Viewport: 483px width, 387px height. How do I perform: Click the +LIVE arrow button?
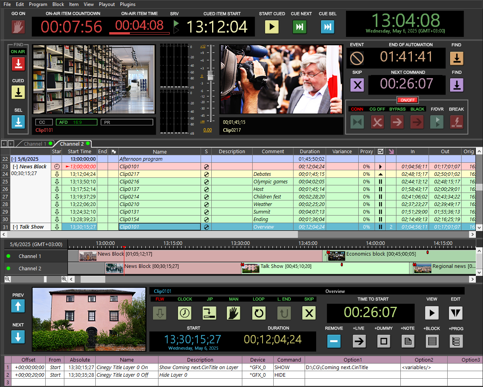pos(359,341)
